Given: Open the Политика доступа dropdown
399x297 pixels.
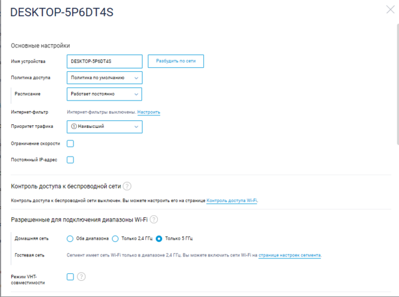Looking at the screenshot, I should point(104,77).
